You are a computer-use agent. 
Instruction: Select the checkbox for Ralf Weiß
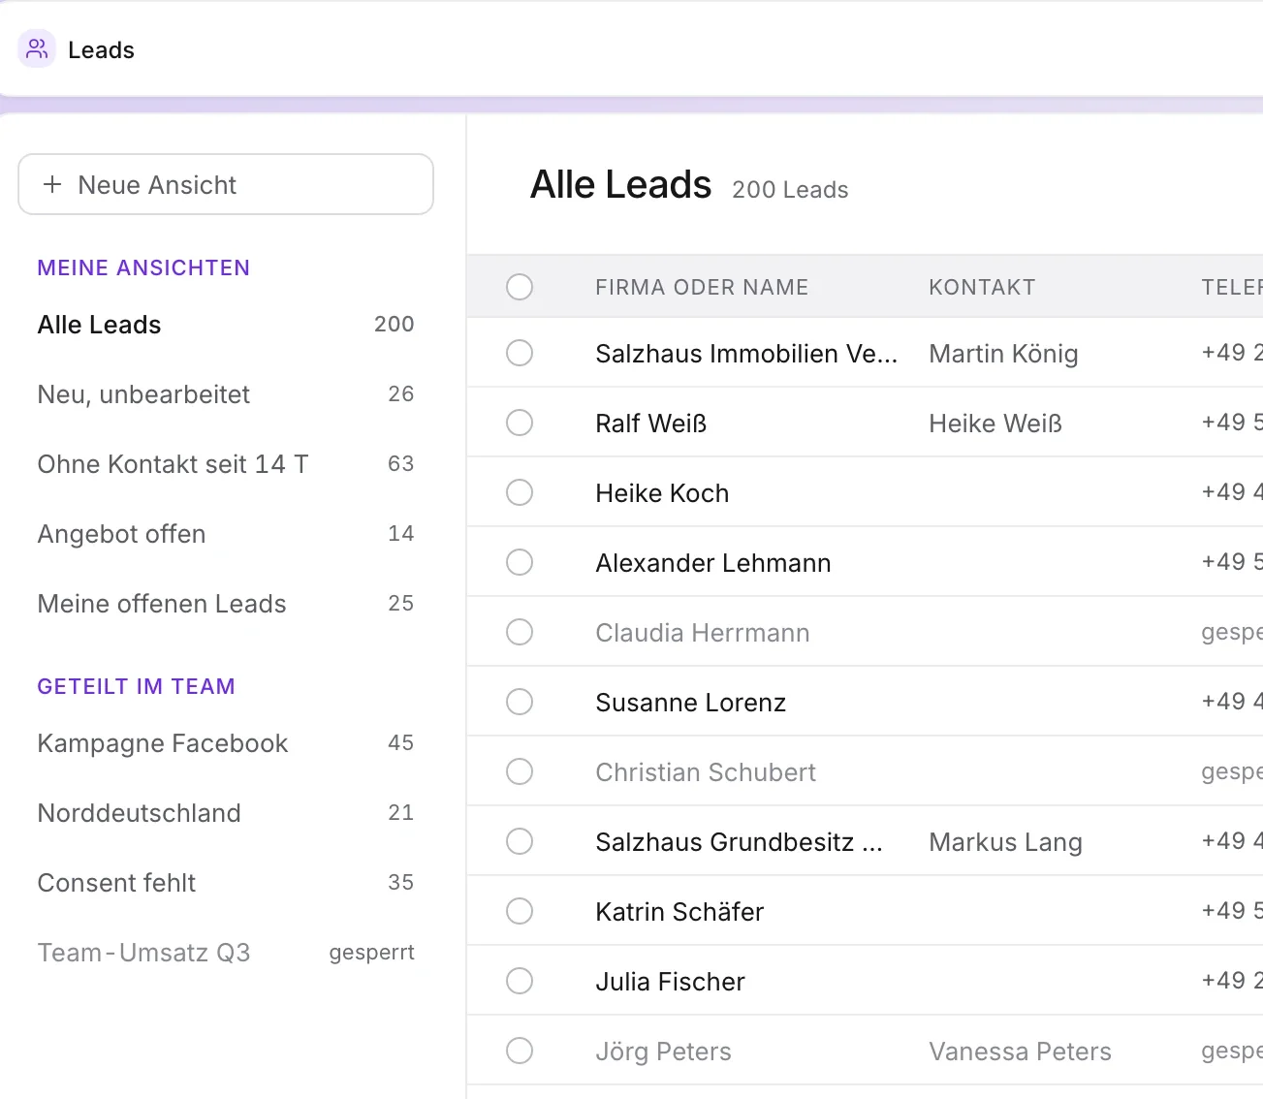point(520,423)
